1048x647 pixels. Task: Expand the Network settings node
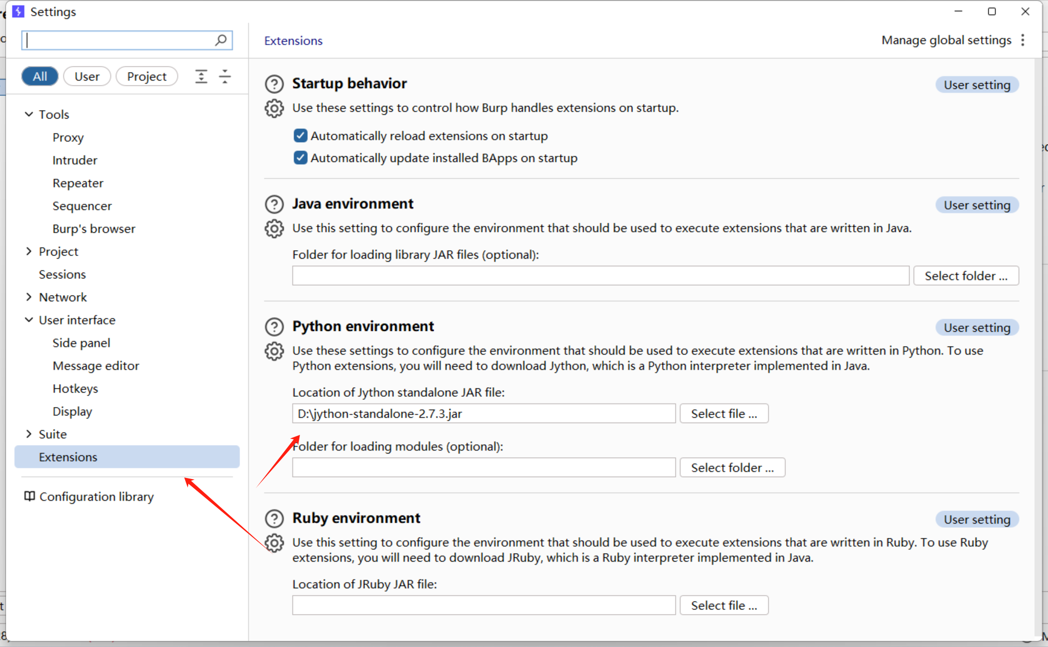point(29,297)
